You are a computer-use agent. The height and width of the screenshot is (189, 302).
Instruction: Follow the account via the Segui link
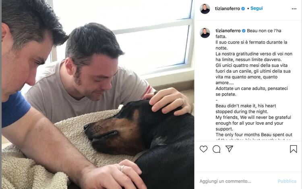tap(256, 8)
